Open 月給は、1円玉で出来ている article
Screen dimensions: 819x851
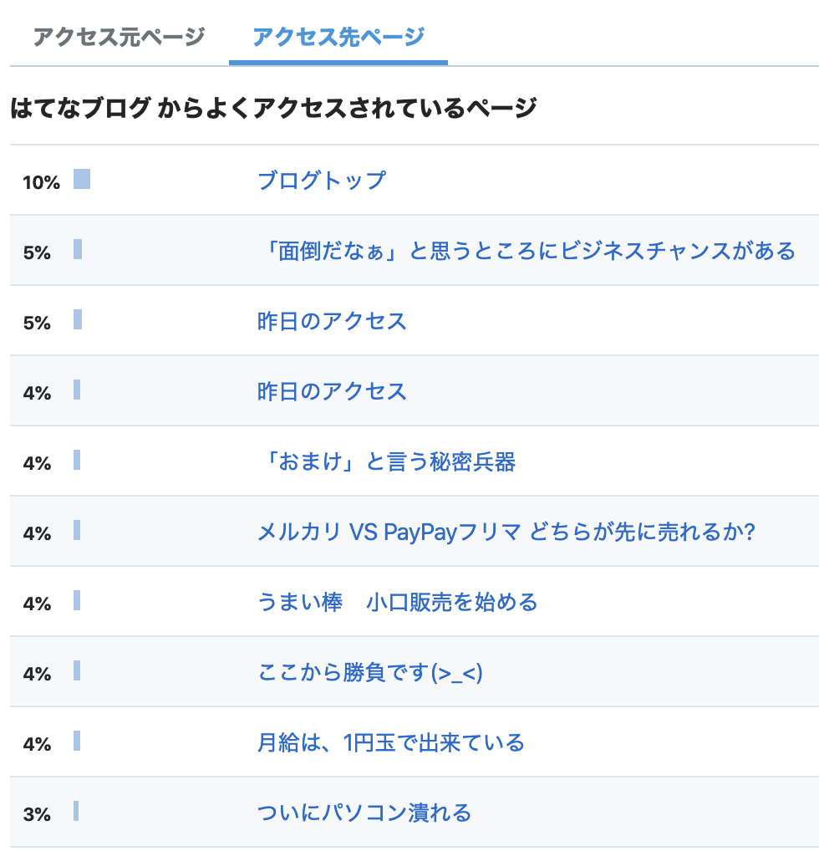(x=390, y=742)
